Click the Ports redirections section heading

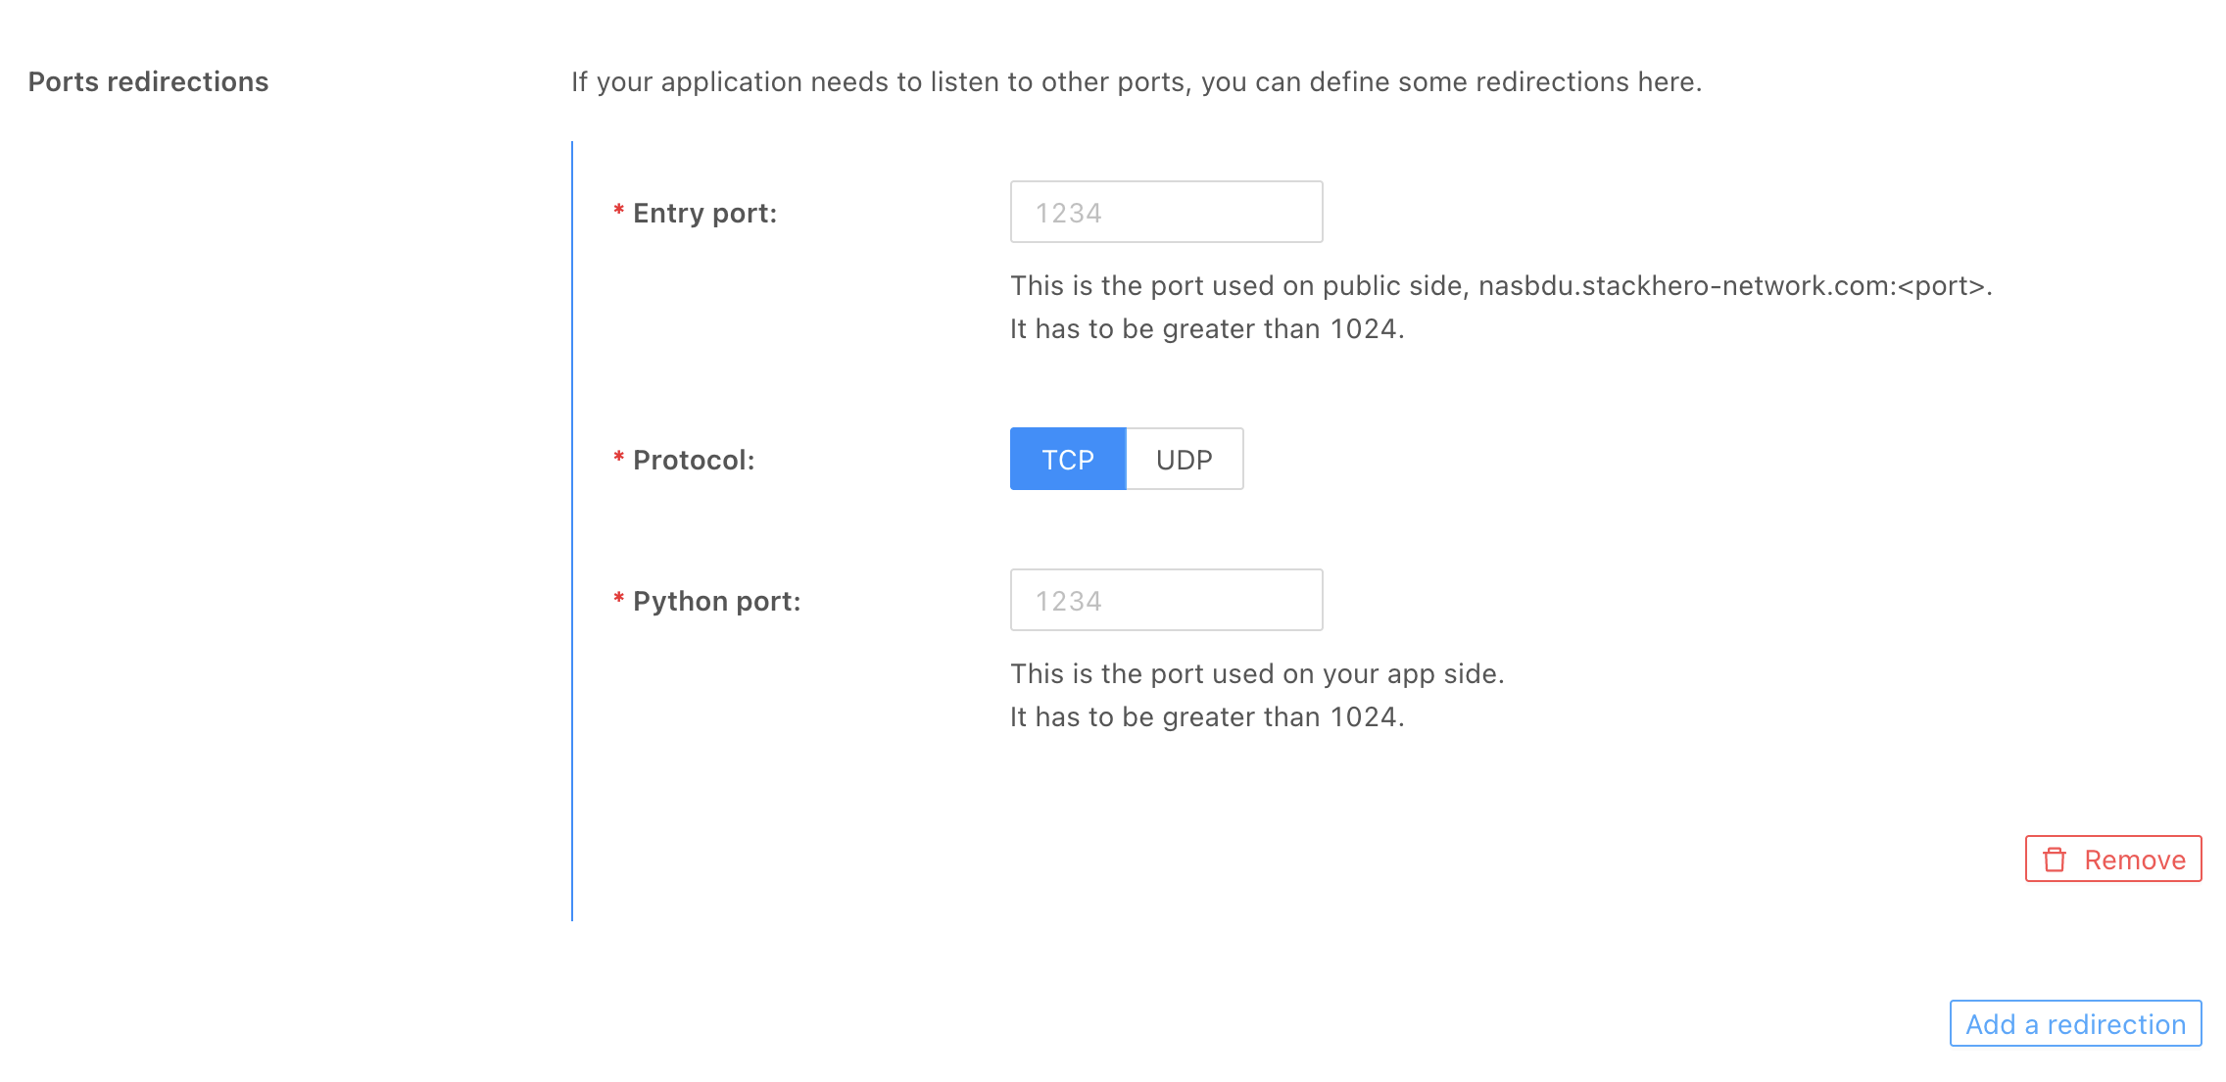pos(148,81)
